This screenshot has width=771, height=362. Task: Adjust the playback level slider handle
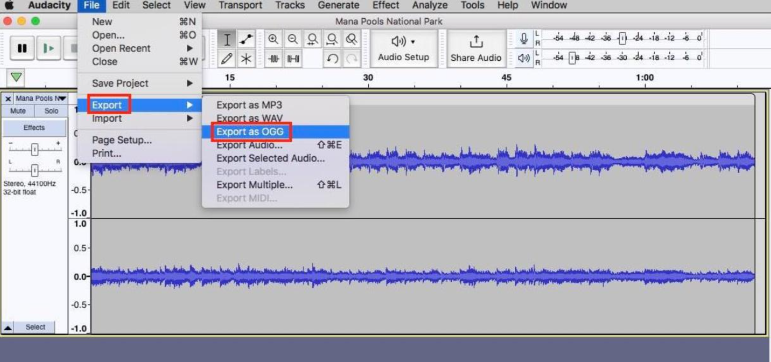[572, 58]
